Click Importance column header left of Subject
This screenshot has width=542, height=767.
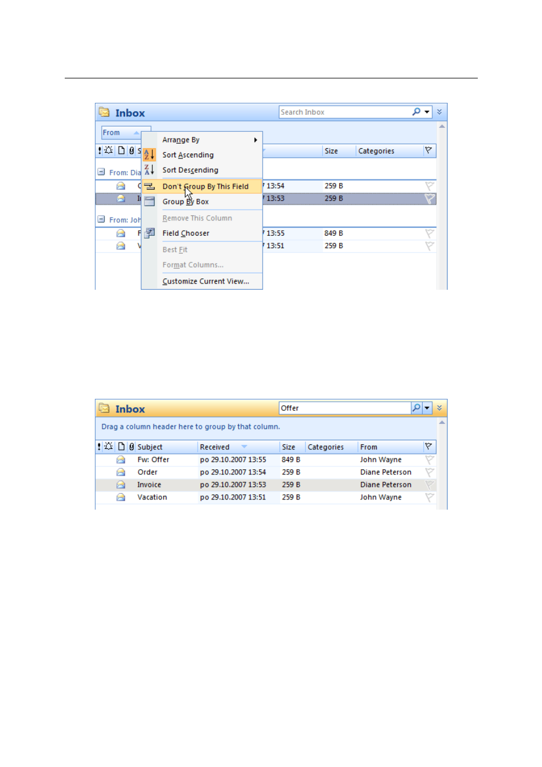pos(99,447)
